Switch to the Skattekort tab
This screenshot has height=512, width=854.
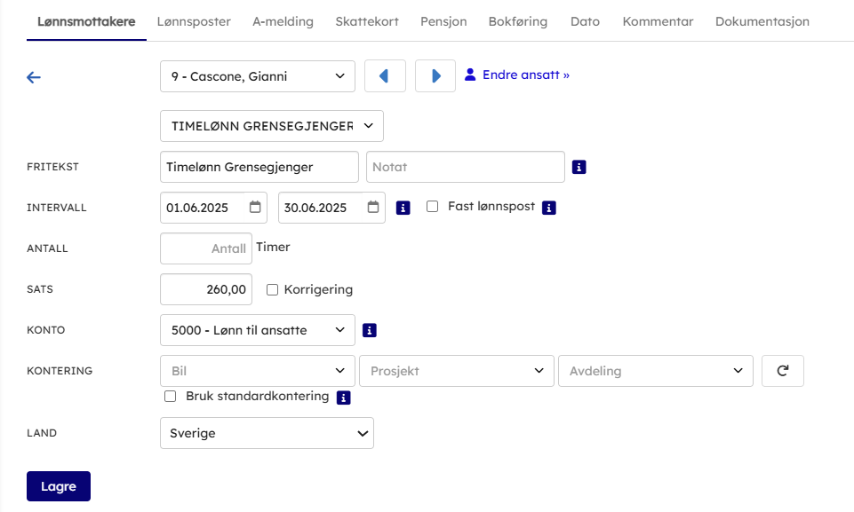click(x=367, y=21)
